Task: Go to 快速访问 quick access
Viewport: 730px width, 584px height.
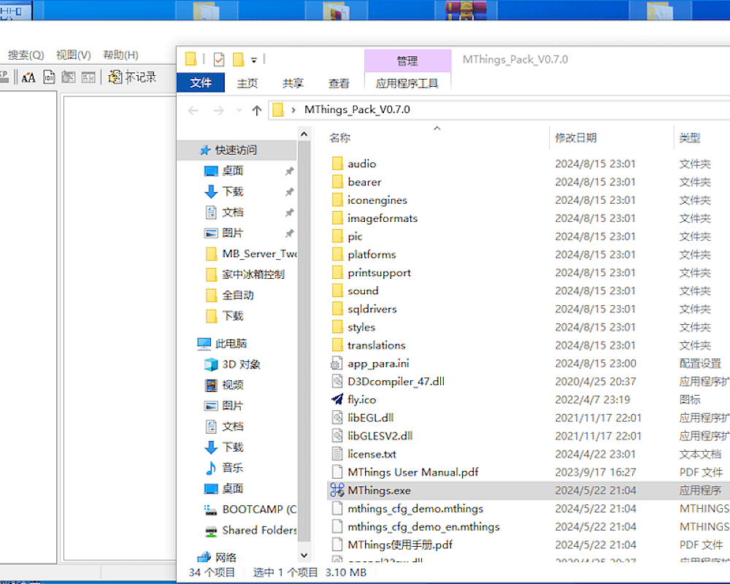Action: 236,150
